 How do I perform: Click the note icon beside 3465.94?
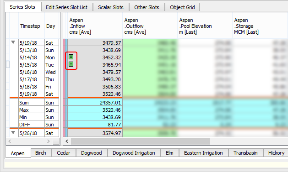click(71, 64)
